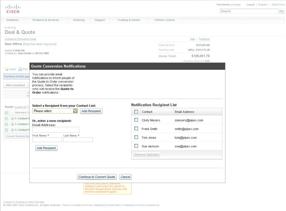This screenshot has height=211, width=286.
Task: Open Trademarks of Cisco Systems link
Action: coord(141,205)
